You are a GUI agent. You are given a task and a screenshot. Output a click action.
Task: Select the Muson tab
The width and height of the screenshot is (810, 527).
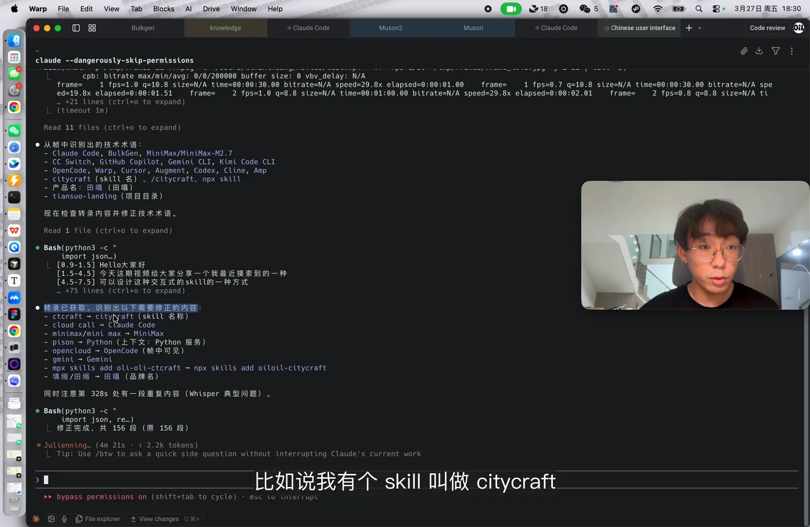click(x=473, y=28)
